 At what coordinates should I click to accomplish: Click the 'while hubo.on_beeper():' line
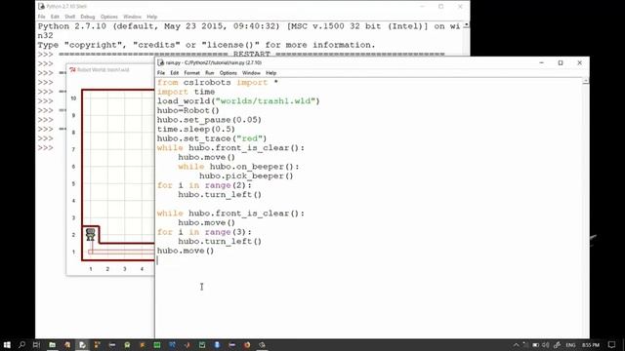point(238,167)
